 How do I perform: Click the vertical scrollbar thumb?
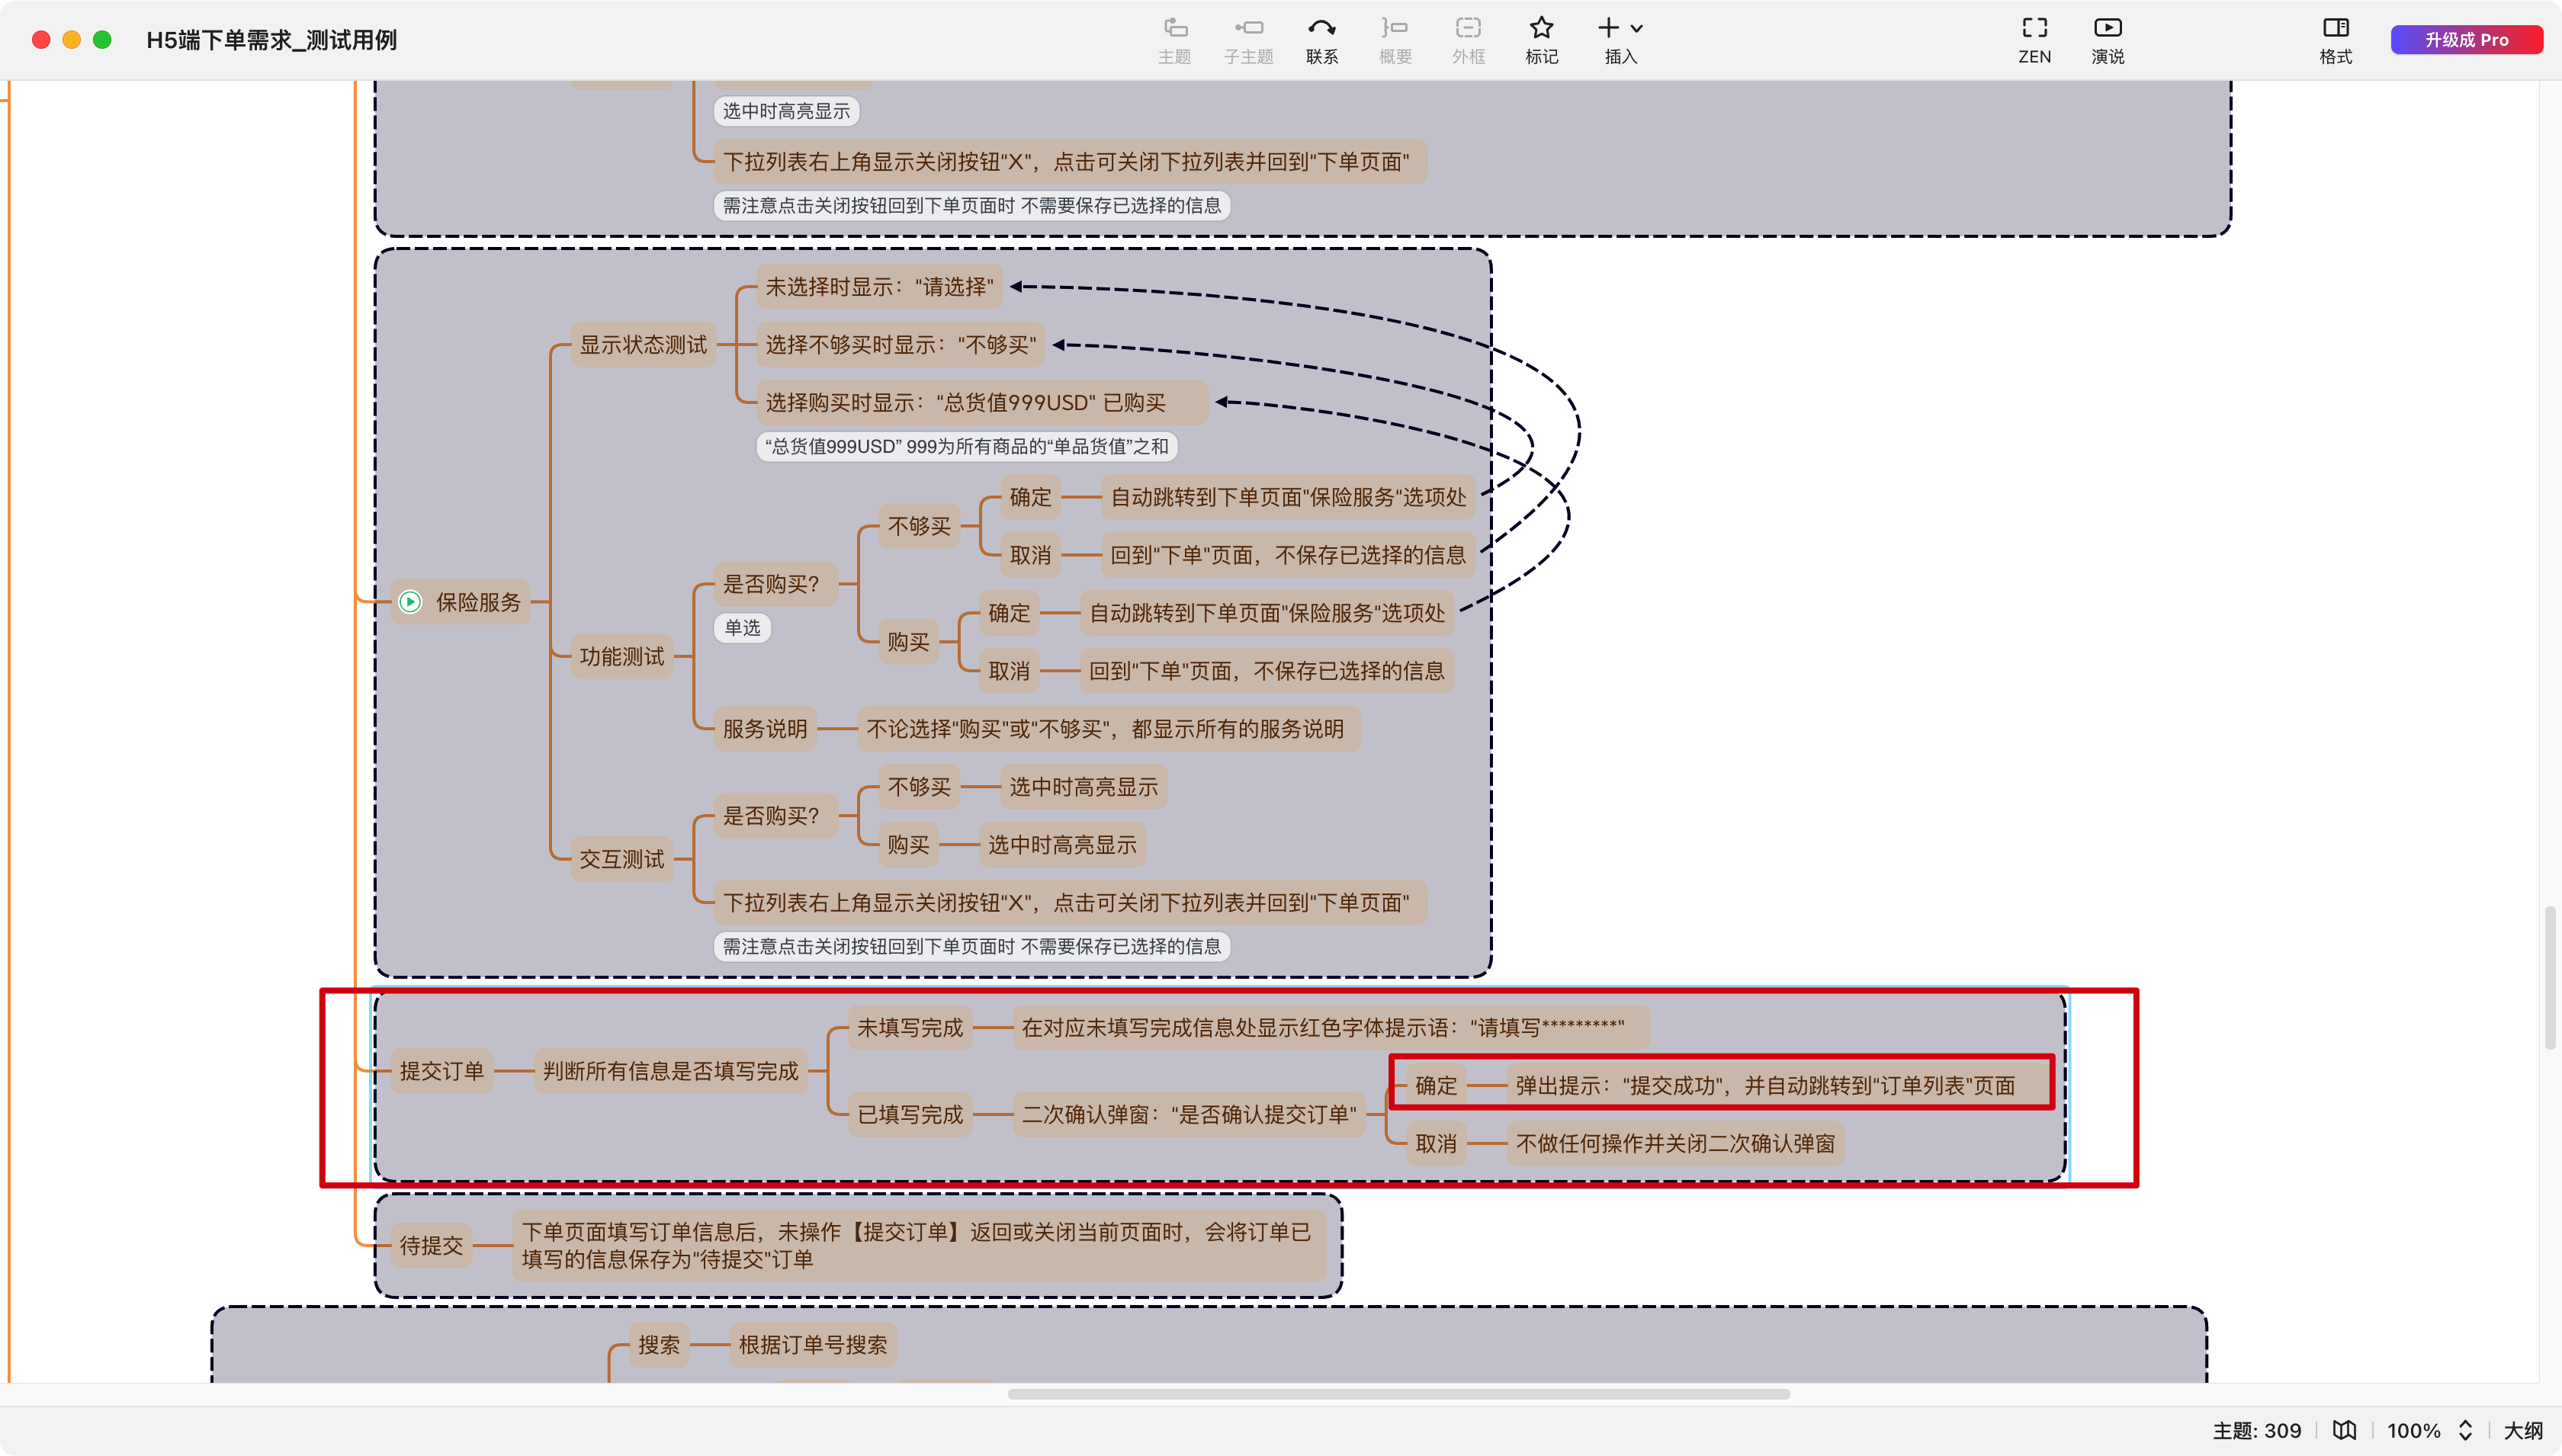(2550, 977)
